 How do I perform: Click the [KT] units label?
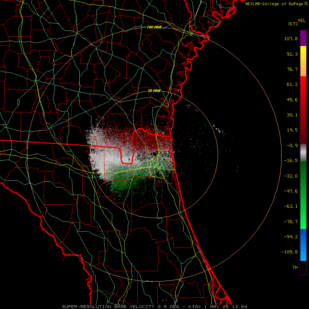tap(293, 24)
